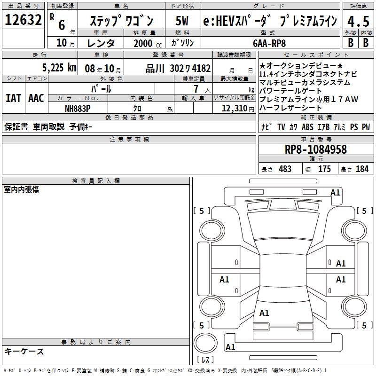Image resolution: width=376 pixels, height=376 pixels.
Task: Click the evaluation score 4.5
Action: click(x=358, y=22)
